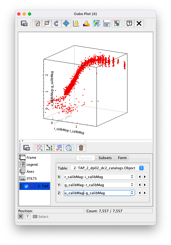The height and width of the screenshot is (245, 171).
Task: Click the u_calibMag-g_calibMag axis label in plot
Action: [x=52, y=89]
